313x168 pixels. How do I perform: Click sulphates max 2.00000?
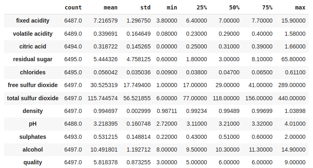tap(295, 137)
